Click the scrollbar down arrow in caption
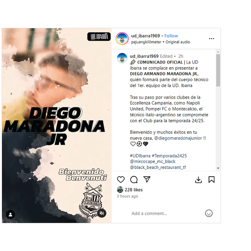Image resolution: width=251 pixels, height=251 pixels. 218,168
